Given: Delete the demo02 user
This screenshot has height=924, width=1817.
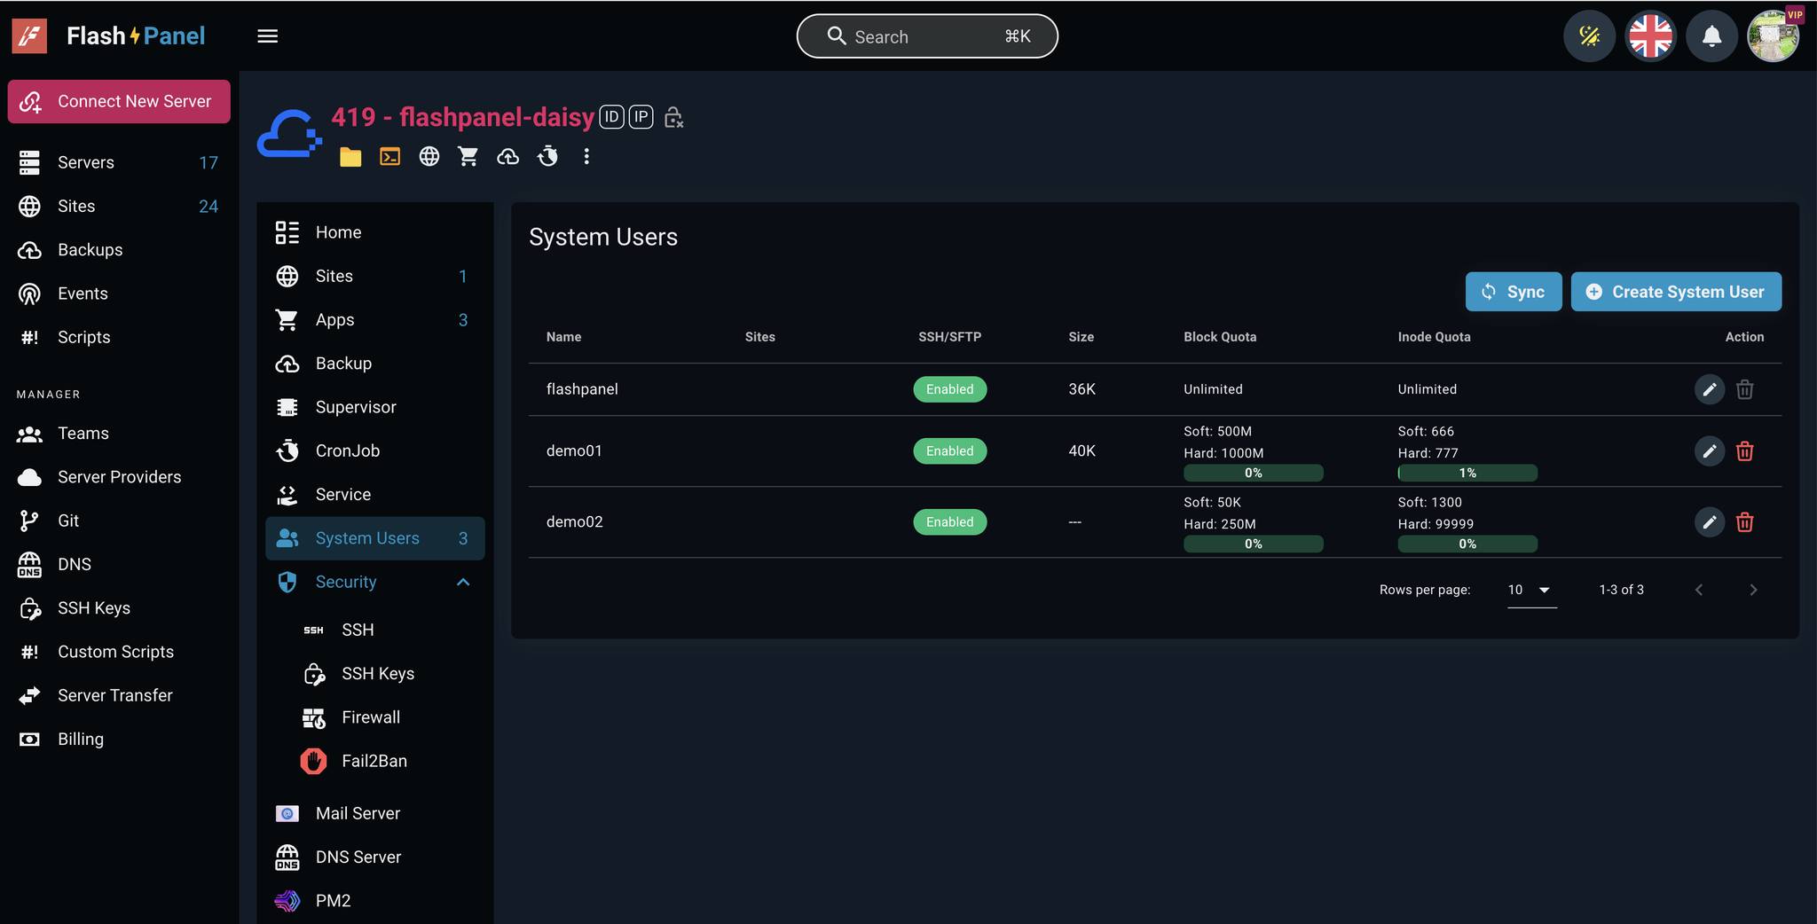Looking at the screenshot, I should (1744, 522).
